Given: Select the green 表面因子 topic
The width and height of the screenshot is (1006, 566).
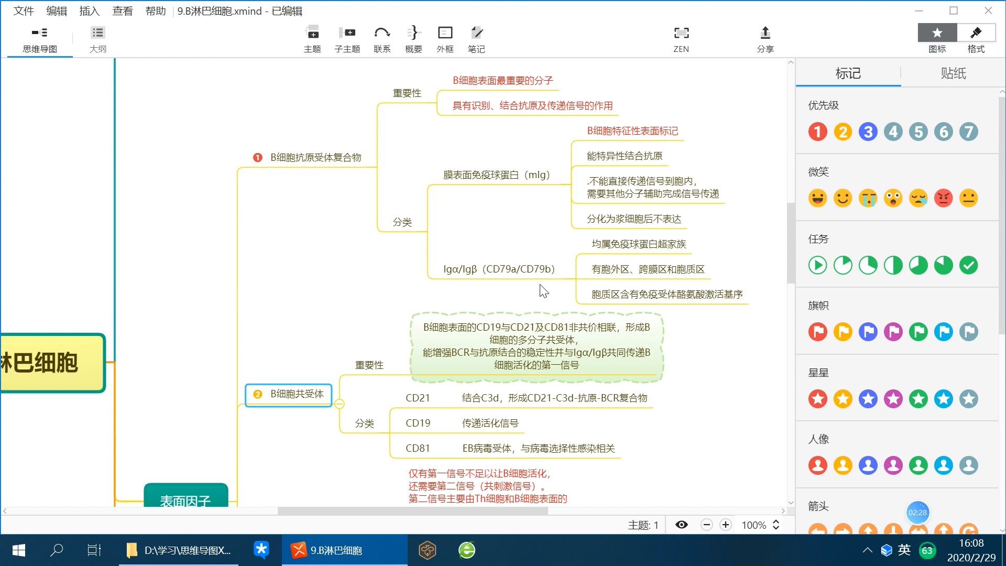Looking at the screenshot, I should coord(185,495).
